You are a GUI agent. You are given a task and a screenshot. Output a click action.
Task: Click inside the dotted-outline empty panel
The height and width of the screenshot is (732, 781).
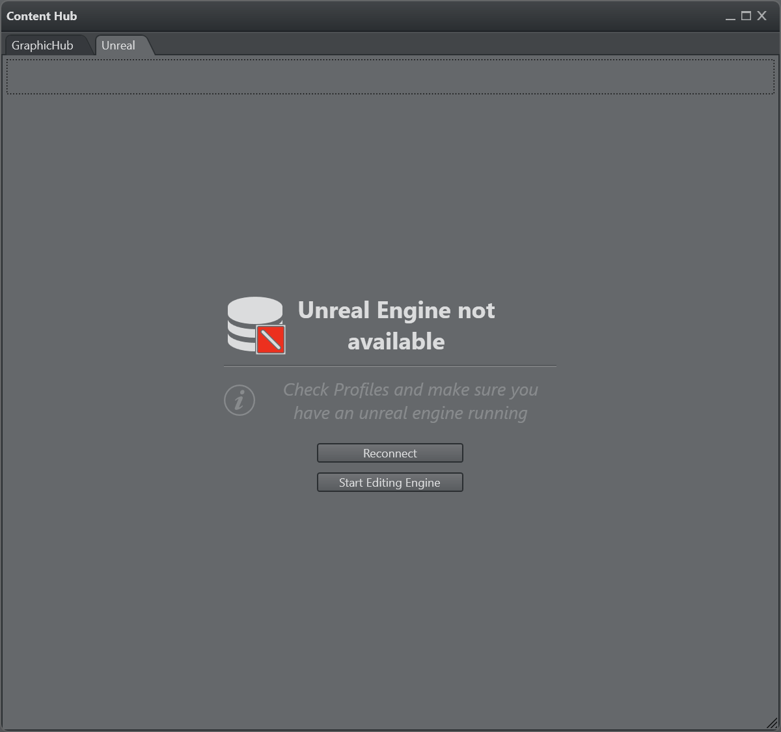(x=390, y=76)
